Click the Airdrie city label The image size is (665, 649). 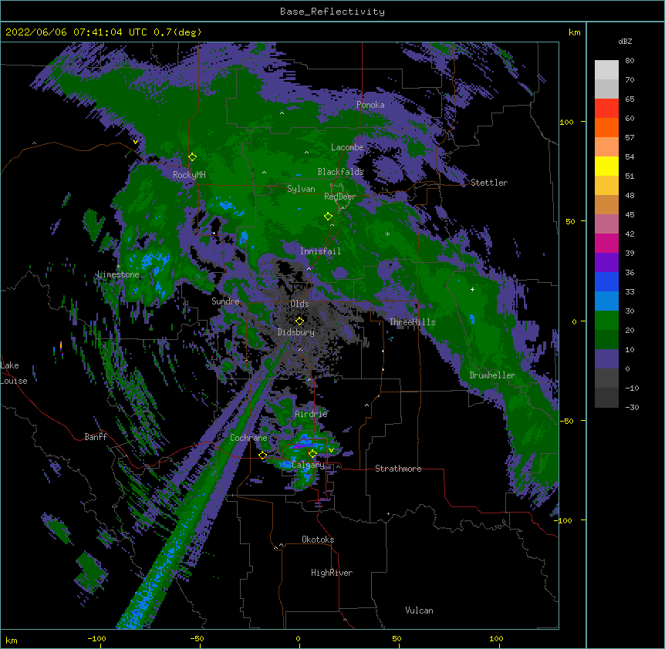click(x=312, y=414)
